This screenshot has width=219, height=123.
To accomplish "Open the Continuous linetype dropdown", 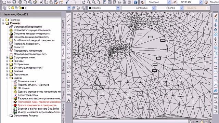I will pos(153,8).
